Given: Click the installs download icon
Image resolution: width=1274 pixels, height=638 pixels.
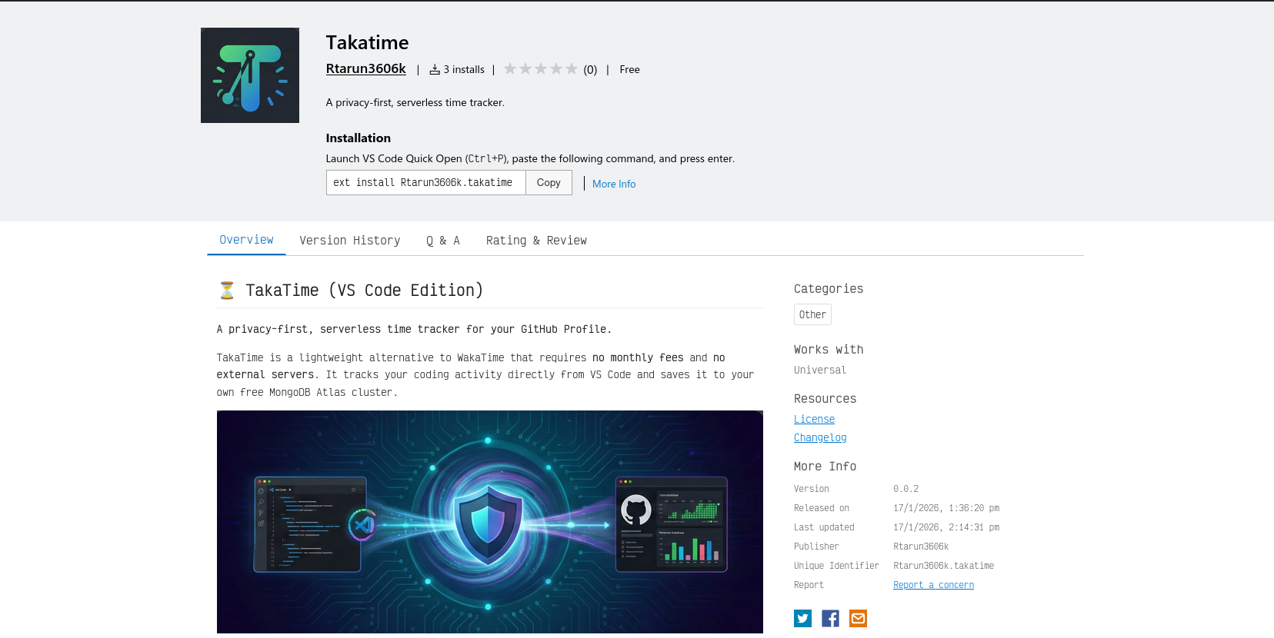Looking at the screenshot, I should pos(435,69).
